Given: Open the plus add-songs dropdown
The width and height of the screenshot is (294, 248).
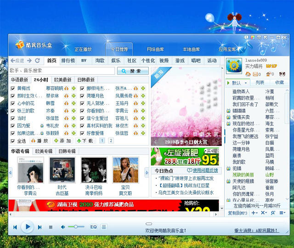Looking at the screenshot, I should click(254, 213).
